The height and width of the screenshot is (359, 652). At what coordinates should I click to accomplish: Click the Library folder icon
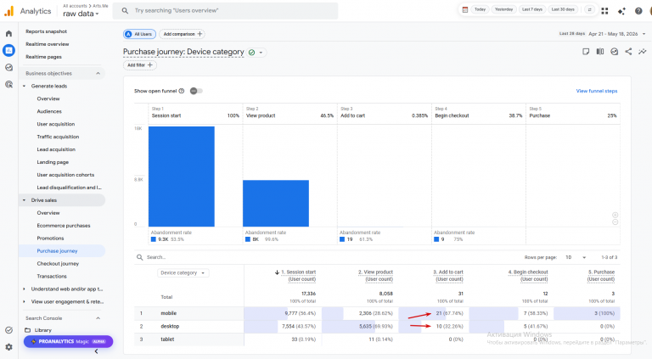click(28, 330)
